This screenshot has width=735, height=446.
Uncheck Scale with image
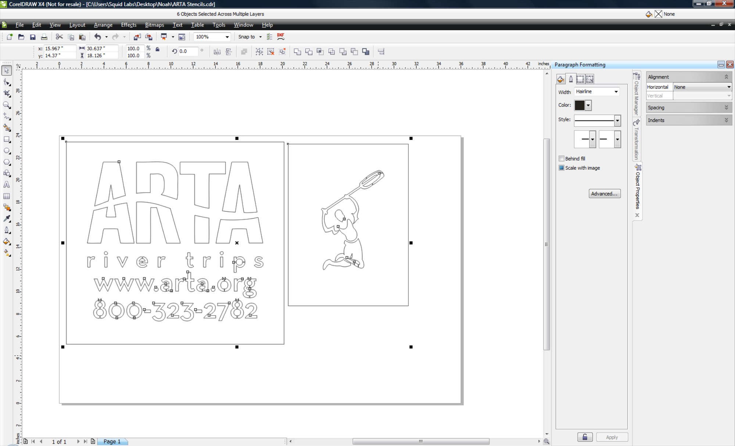[561, 168]
